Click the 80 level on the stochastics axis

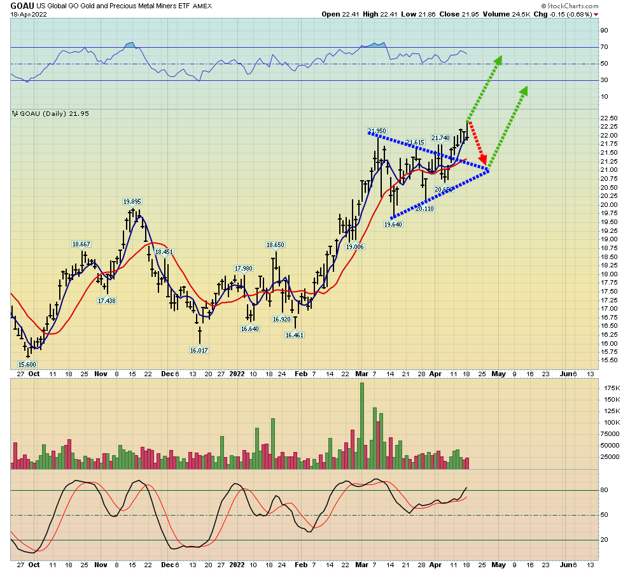(x=605, y=490)
